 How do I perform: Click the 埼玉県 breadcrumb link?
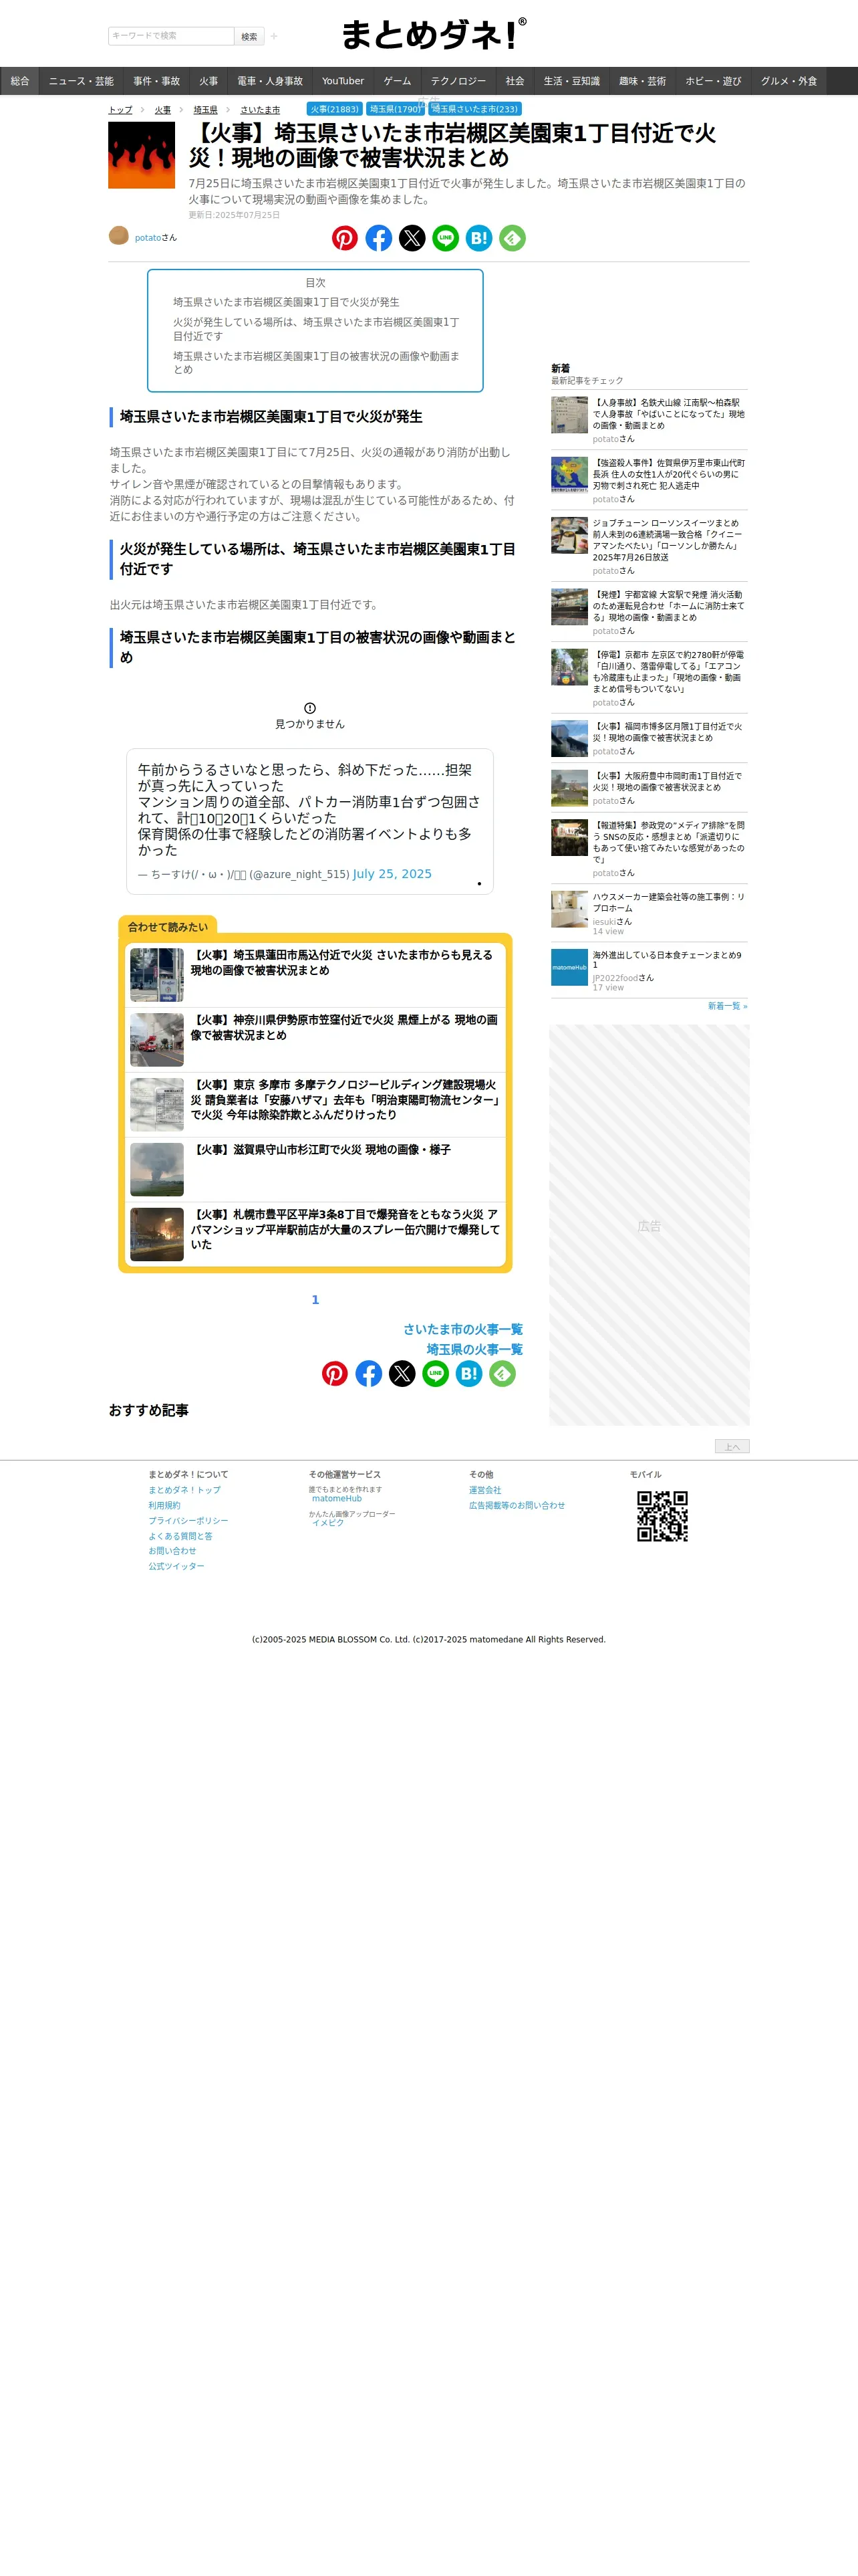click(x=206, y=110)
